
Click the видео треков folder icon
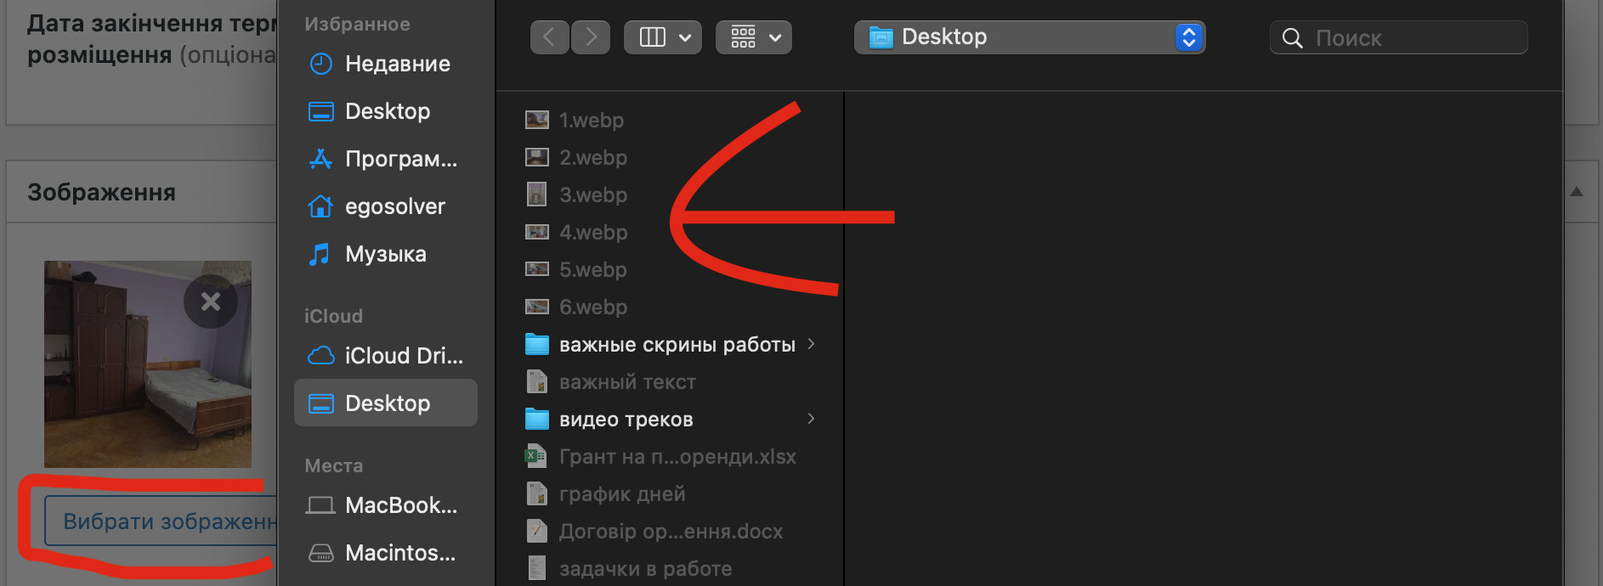tap(536, 419)
